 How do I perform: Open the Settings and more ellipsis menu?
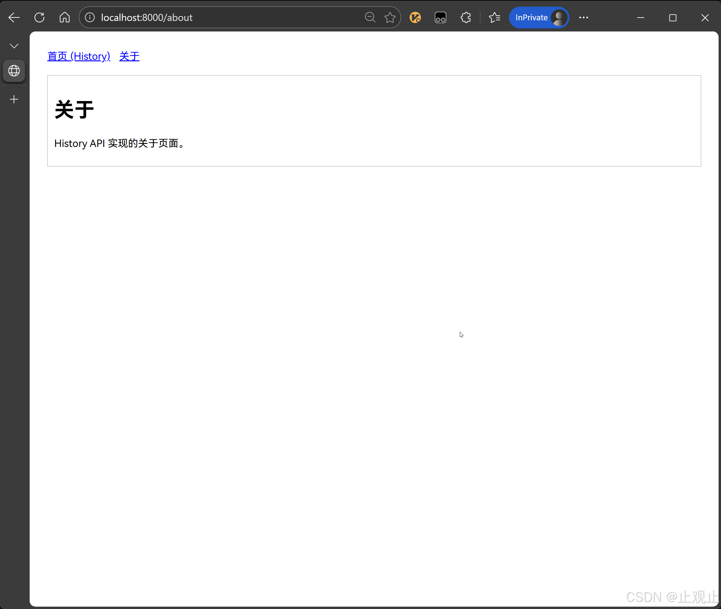(583, 17)
